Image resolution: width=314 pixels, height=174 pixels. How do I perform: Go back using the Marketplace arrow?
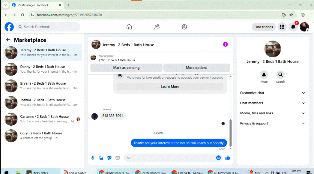(x=8, y=40)
